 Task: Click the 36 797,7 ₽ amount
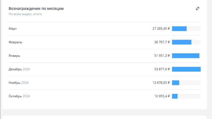click(162, 42)
